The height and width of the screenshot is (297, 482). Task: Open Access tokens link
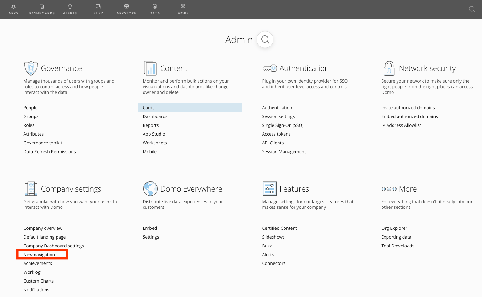click(x=276, y=134)
